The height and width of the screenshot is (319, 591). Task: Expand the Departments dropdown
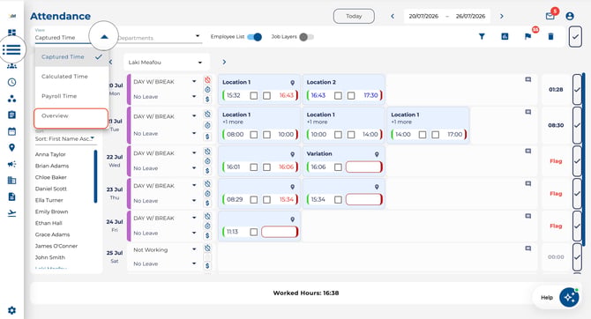point(159,37)
